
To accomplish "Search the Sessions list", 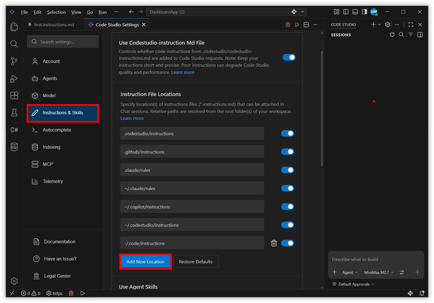I will (401, 35).
